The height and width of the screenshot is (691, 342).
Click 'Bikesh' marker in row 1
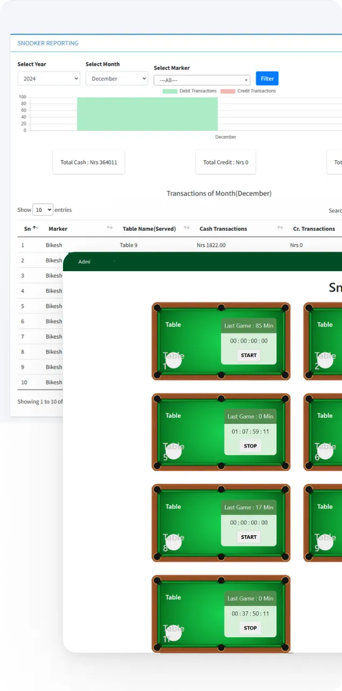pos(54,245)
